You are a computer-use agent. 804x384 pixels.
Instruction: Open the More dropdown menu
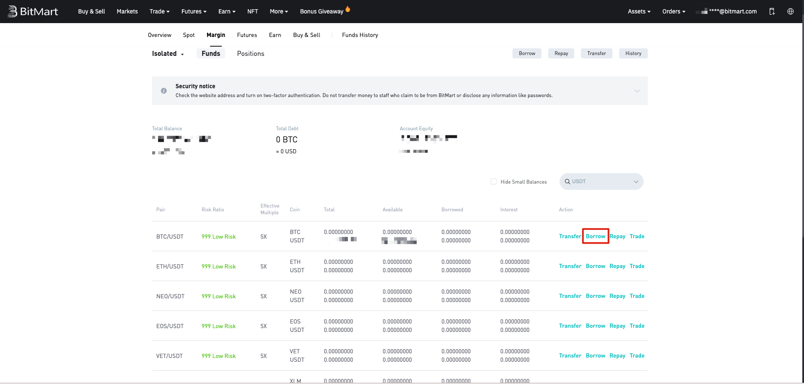tap(279, 11)
